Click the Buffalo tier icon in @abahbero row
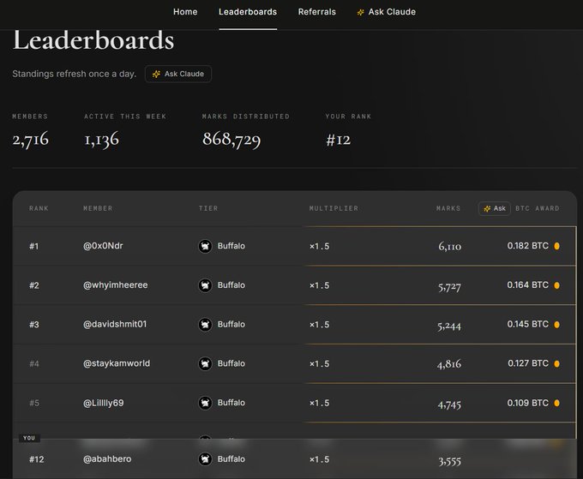This screenshot has height=479, width=583. click(x=205, y=459)
